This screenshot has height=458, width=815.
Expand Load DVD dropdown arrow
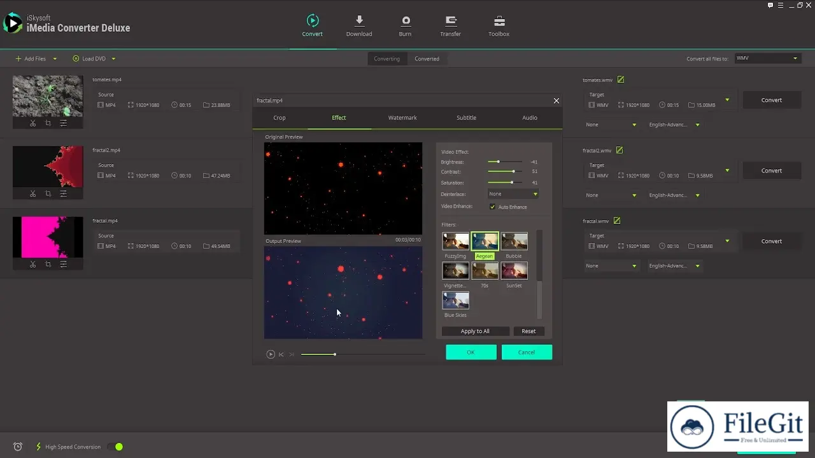point(113,59)
